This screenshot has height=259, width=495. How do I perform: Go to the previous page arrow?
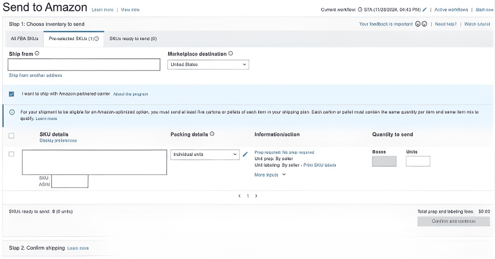[x=240, y=196]
